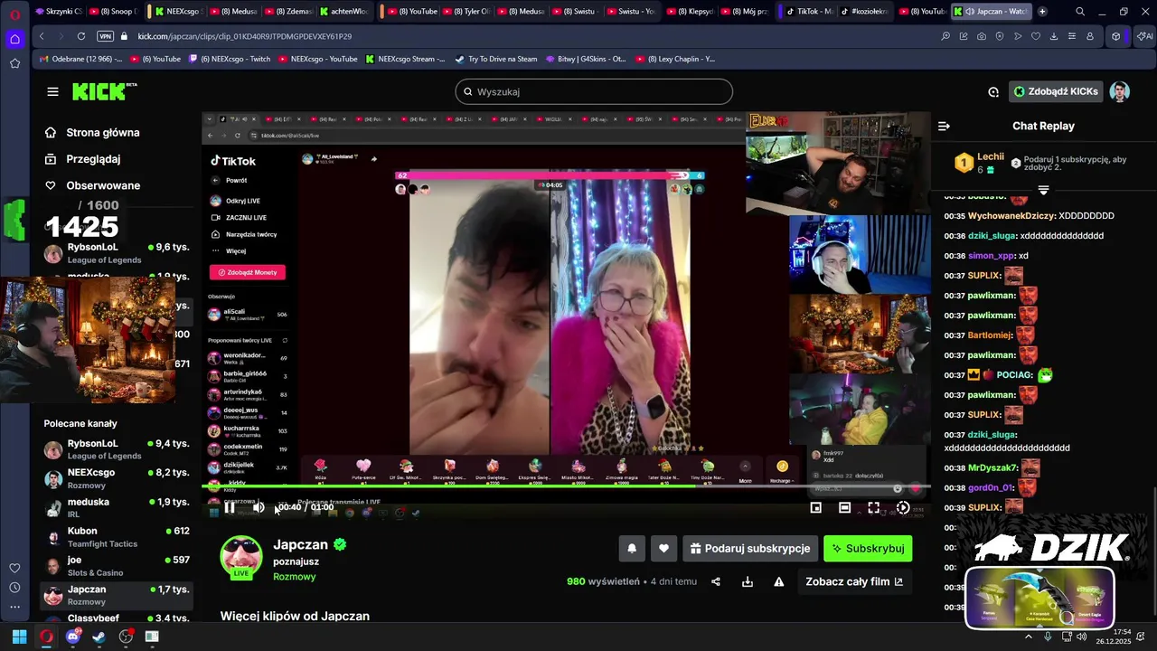Screen dimensions: 1157x651
Task: Report the clip via the warning icon
Action: pos(778,581)
